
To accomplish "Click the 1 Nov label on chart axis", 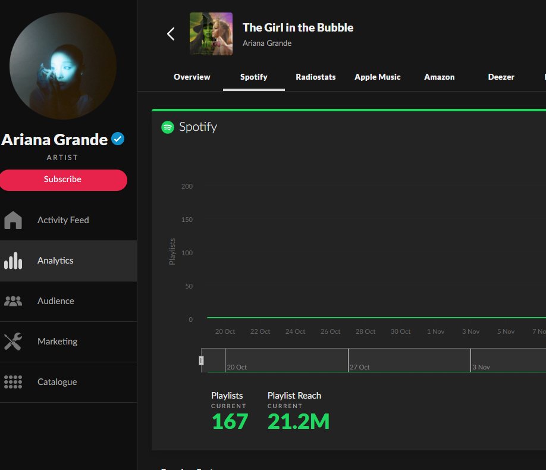I will pyautogui.click(x=435, y=331).
